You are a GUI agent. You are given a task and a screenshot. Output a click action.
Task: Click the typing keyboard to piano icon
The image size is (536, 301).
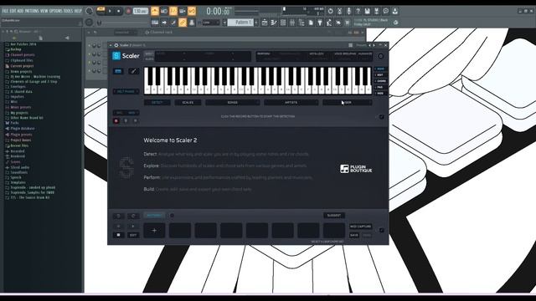tap(155, 23)
